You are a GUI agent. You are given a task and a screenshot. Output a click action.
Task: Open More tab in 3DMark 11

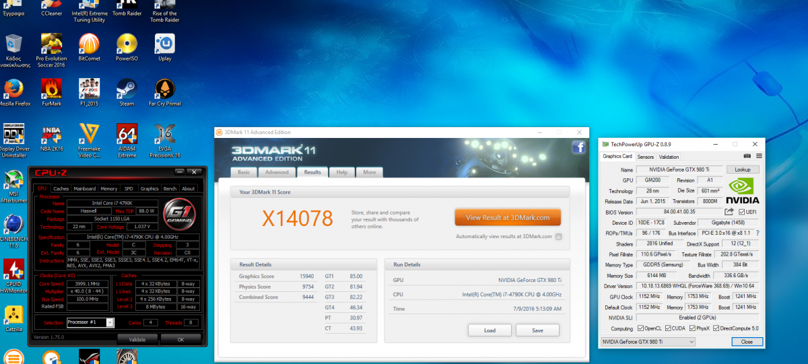click(x=370, y=172)
